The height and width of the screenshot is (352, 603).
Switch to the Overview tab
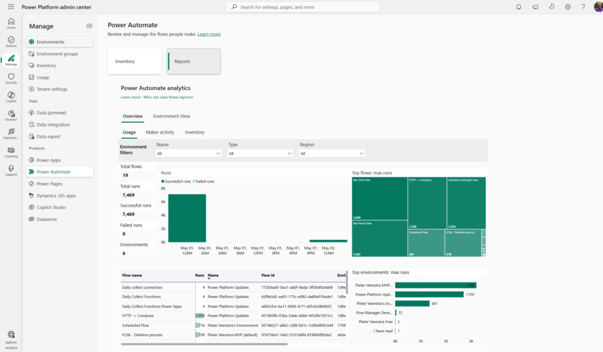(x=132, y=116)
